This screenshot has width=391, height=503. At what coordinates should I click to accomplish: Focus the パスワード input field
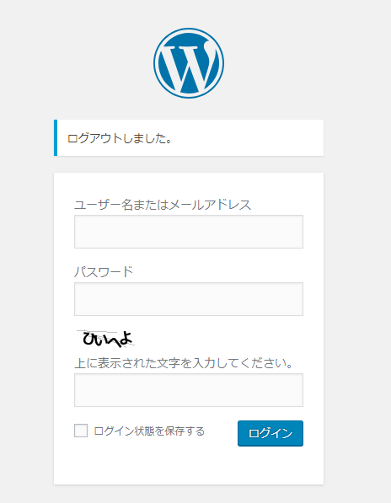[189, 299]
